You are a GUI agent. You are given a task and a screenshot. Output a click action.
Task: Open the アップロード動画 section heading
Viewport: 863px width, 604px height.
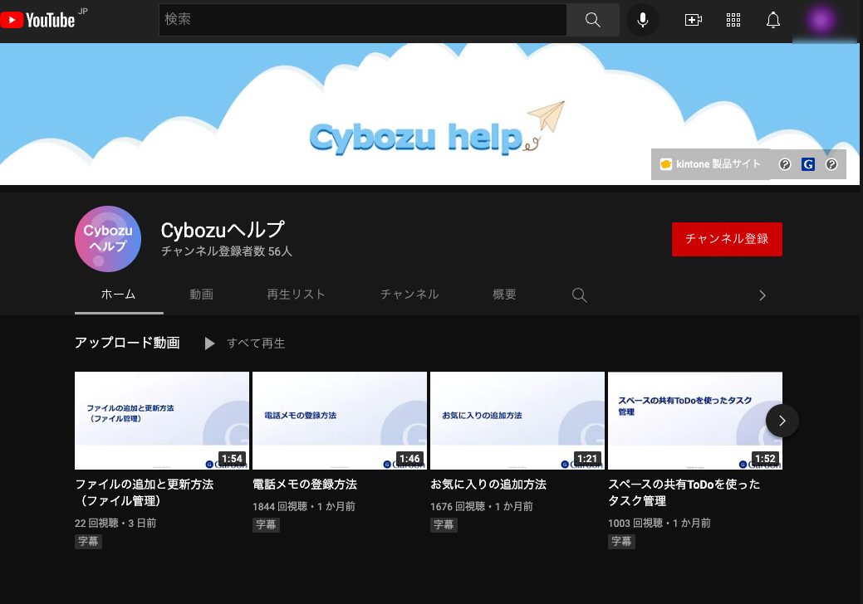point(127,343)
